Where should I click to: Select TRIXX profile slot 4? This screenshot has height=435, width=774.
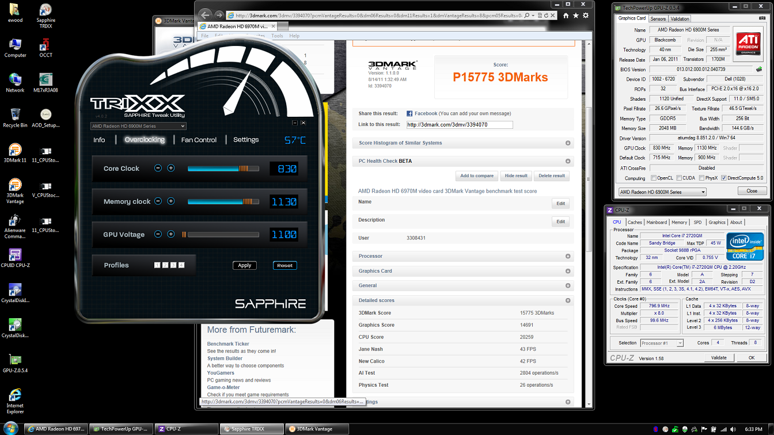pos(181,265)
